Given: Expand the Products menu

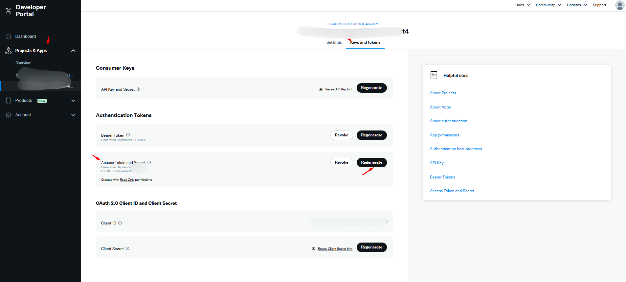Looking at the screenshot, I should (73, 101).
